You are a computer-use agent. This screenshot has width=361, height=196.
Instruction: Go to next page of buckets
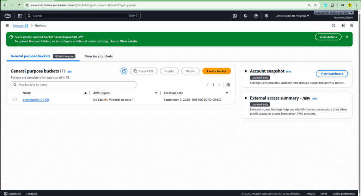coord(219,85)
